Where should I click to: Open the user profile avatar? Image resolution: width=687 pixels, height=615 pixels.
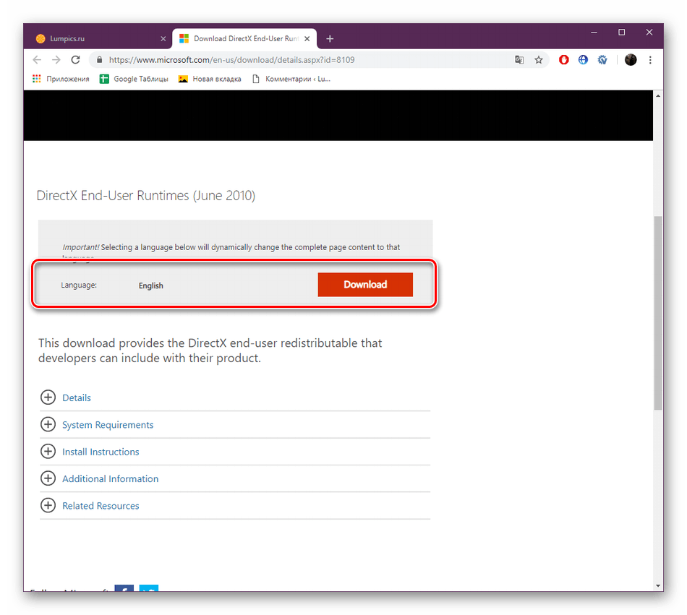coord(631,60)
